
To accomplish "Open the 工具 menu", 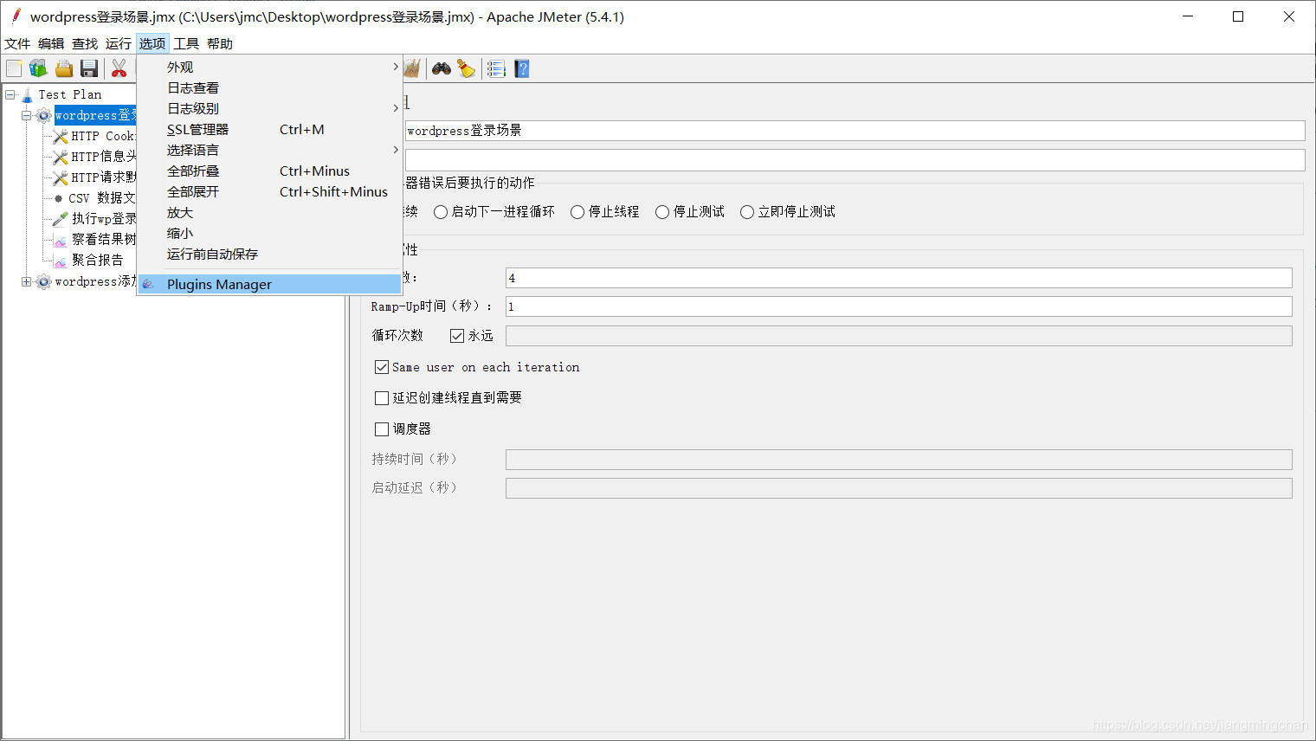I will coord(186,43).
